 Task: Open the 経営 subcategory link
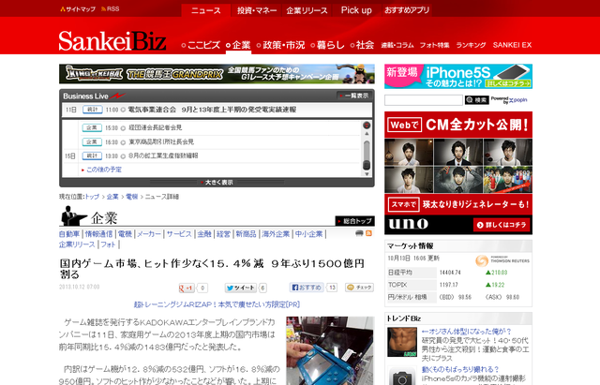(223, 234)
